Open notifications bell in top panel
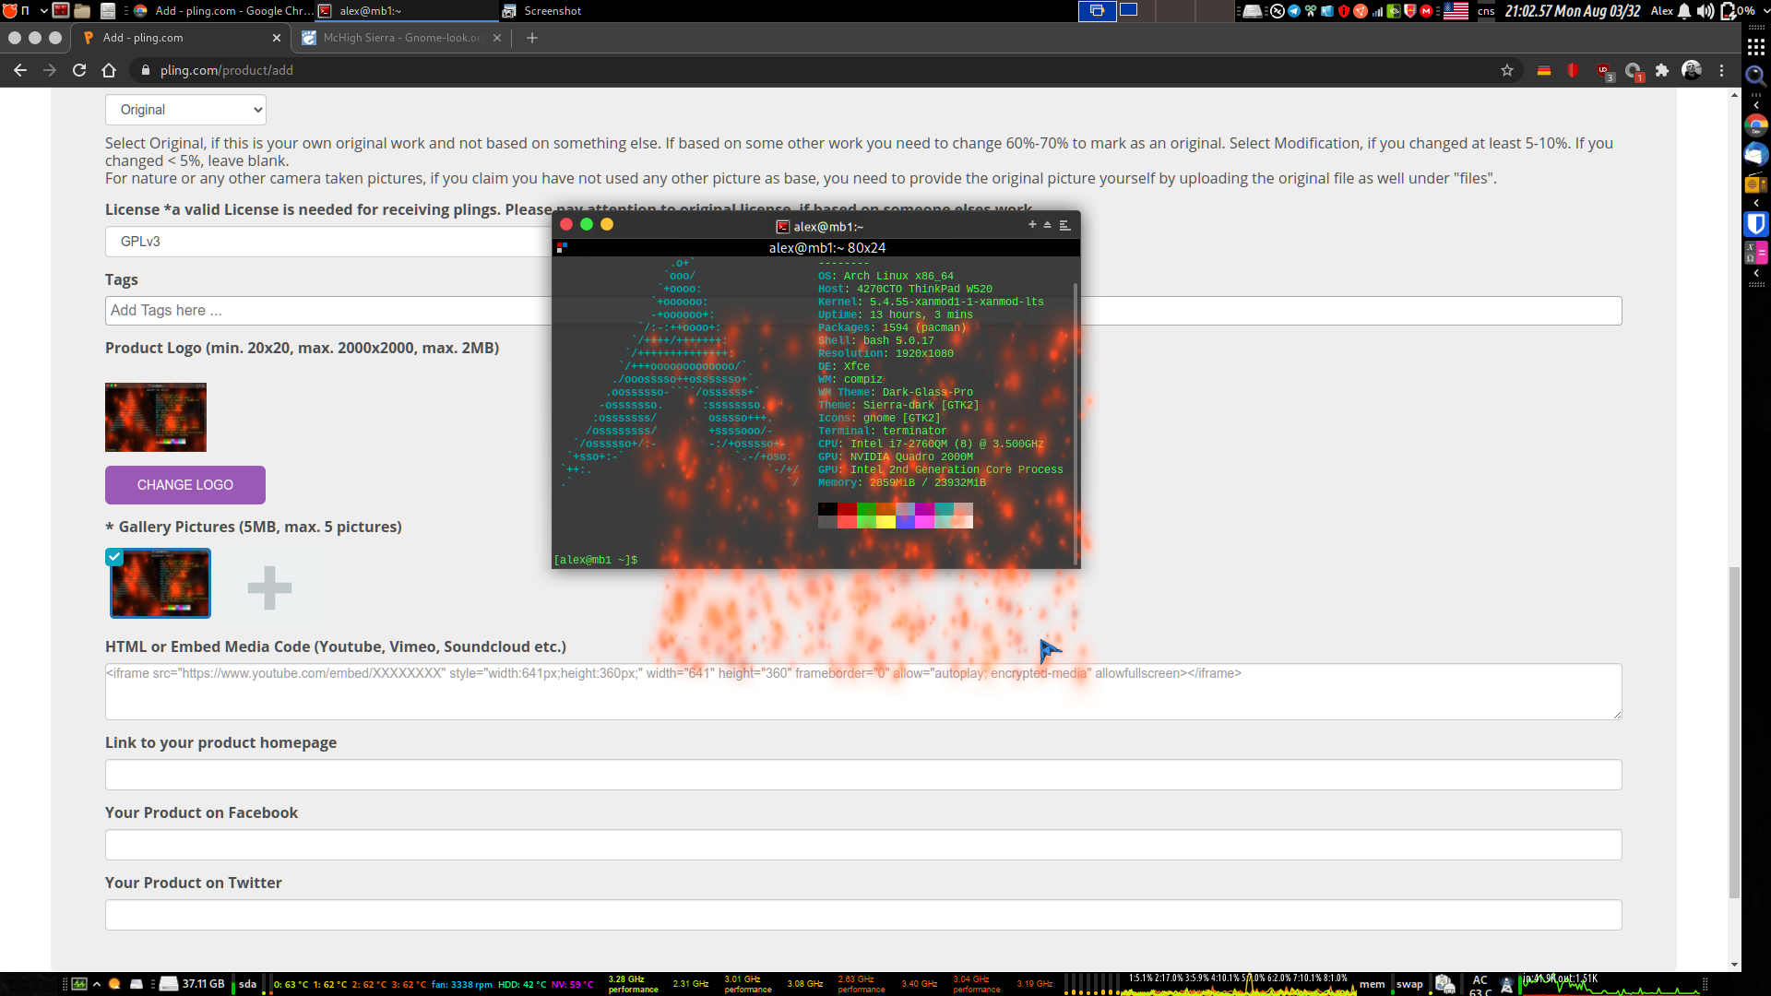The width and height of the screenshot is (1771, 996). pyautogui.click(x=1684, y=11)
